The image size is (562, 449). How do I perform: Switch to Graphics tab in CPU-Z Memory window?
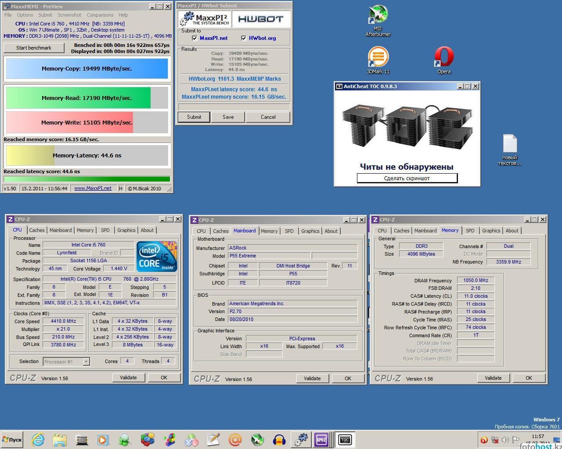(x=491, y=231)
